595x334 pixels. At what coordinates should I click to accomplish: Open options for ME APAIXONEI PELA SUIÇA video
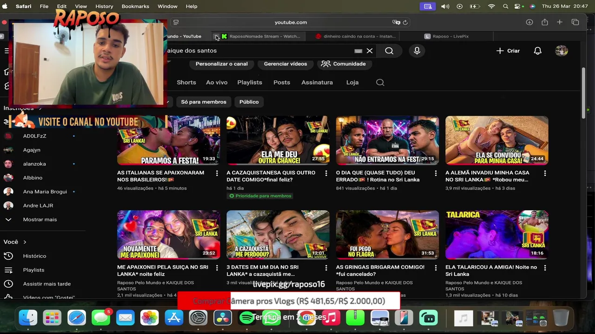click(217, 268)
